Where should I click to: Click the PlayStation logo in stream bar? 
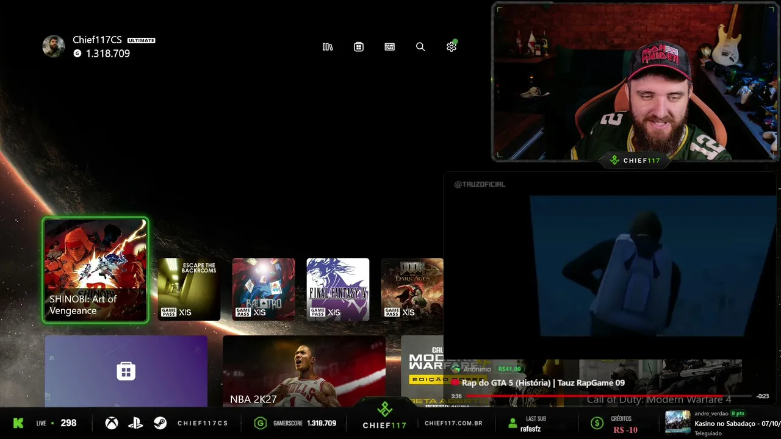click(x=136, y=423)
